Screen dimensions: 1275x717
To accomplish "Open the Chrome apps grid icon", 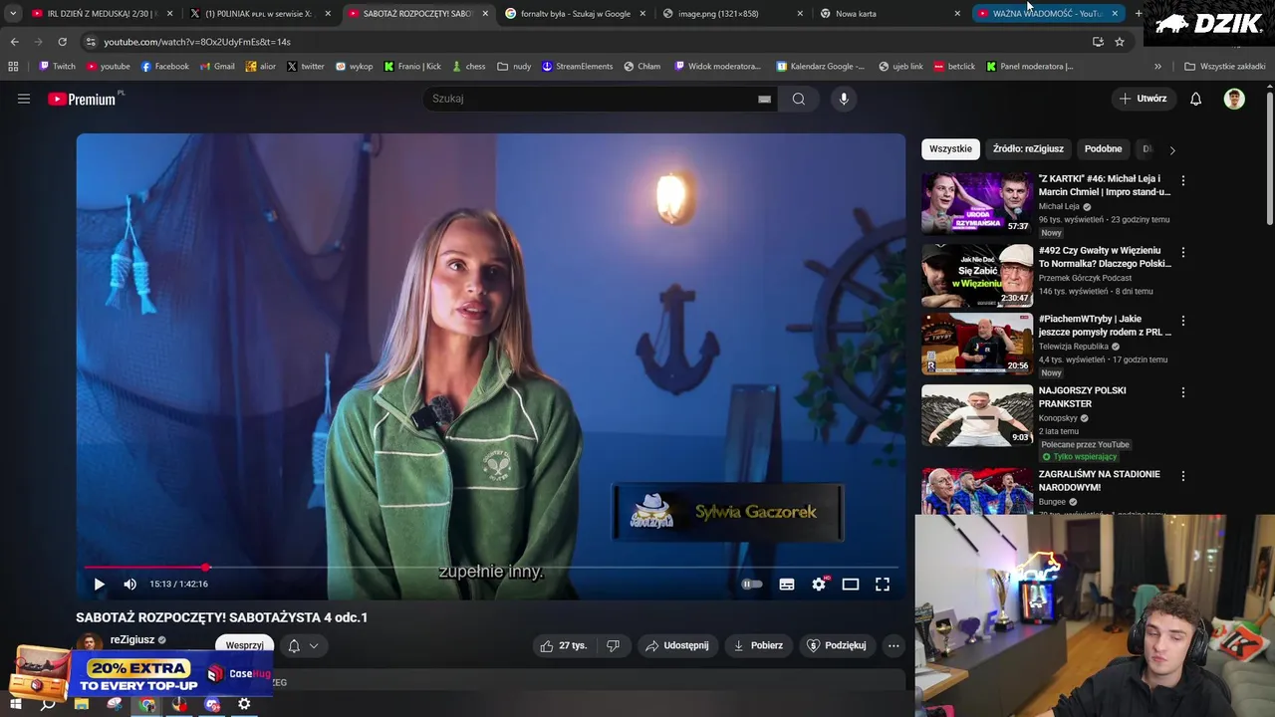I will (13, 67).
